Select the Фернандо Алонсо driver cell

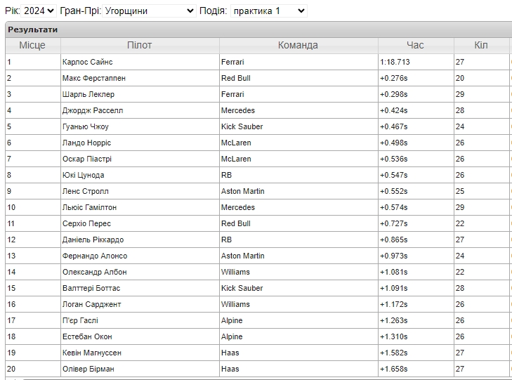(140, 256)
